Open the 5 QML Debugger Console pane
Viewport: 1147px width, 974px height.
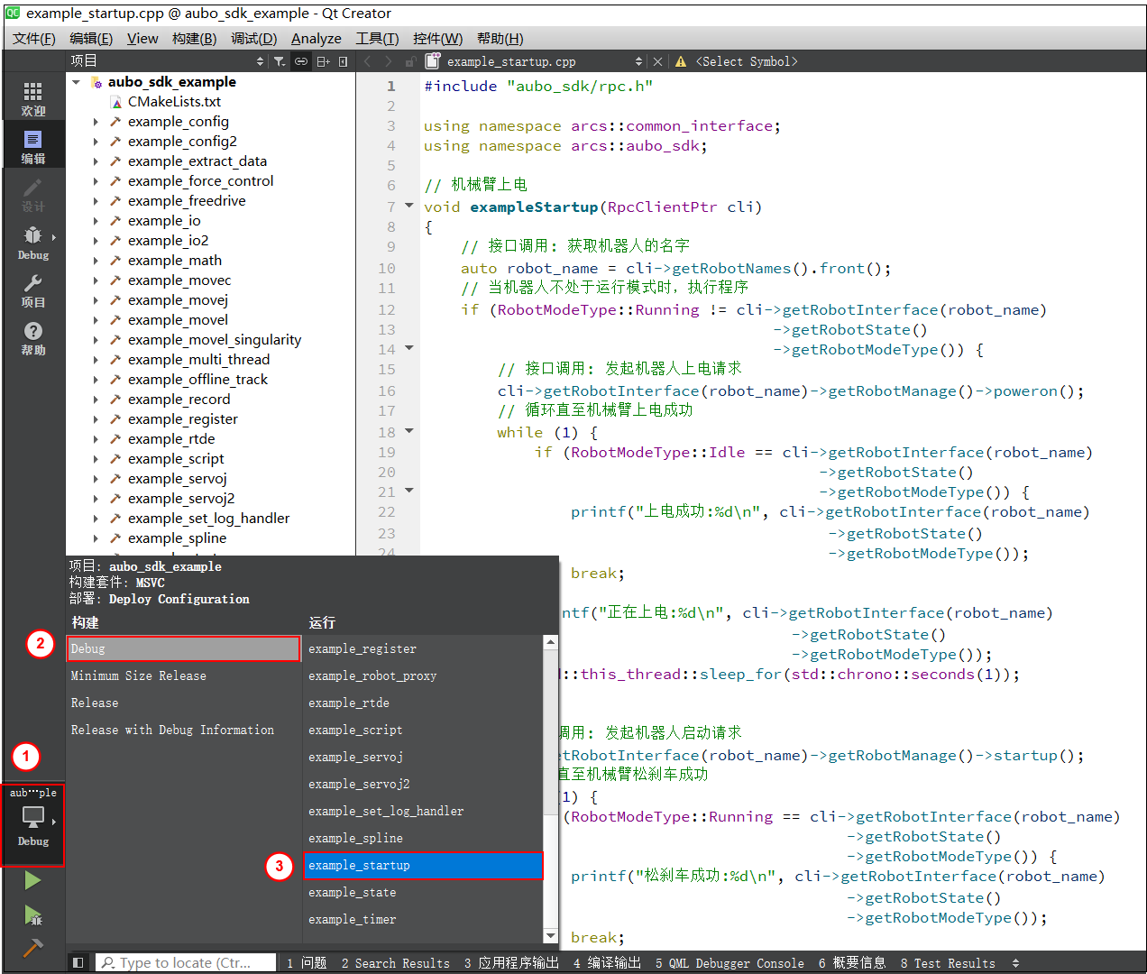coord(729,963)
